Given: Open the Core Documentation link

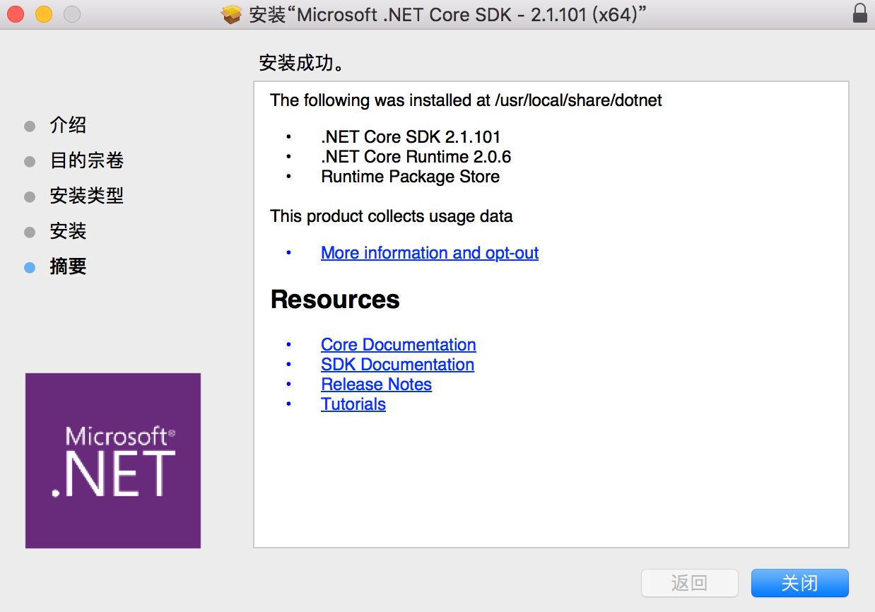Looking at the screenshot, I should (399, 345).
